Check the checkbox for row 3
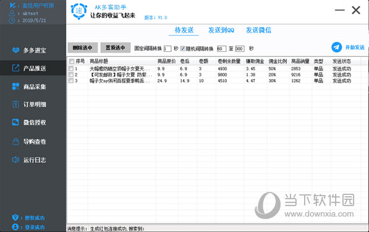 click(71, 81)
